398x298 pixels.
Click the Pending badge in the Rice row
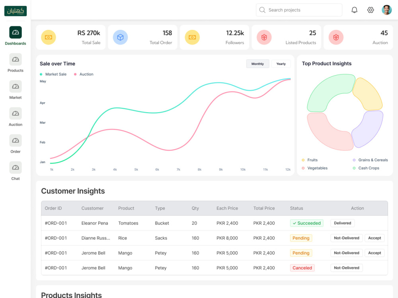pos(301,238)
